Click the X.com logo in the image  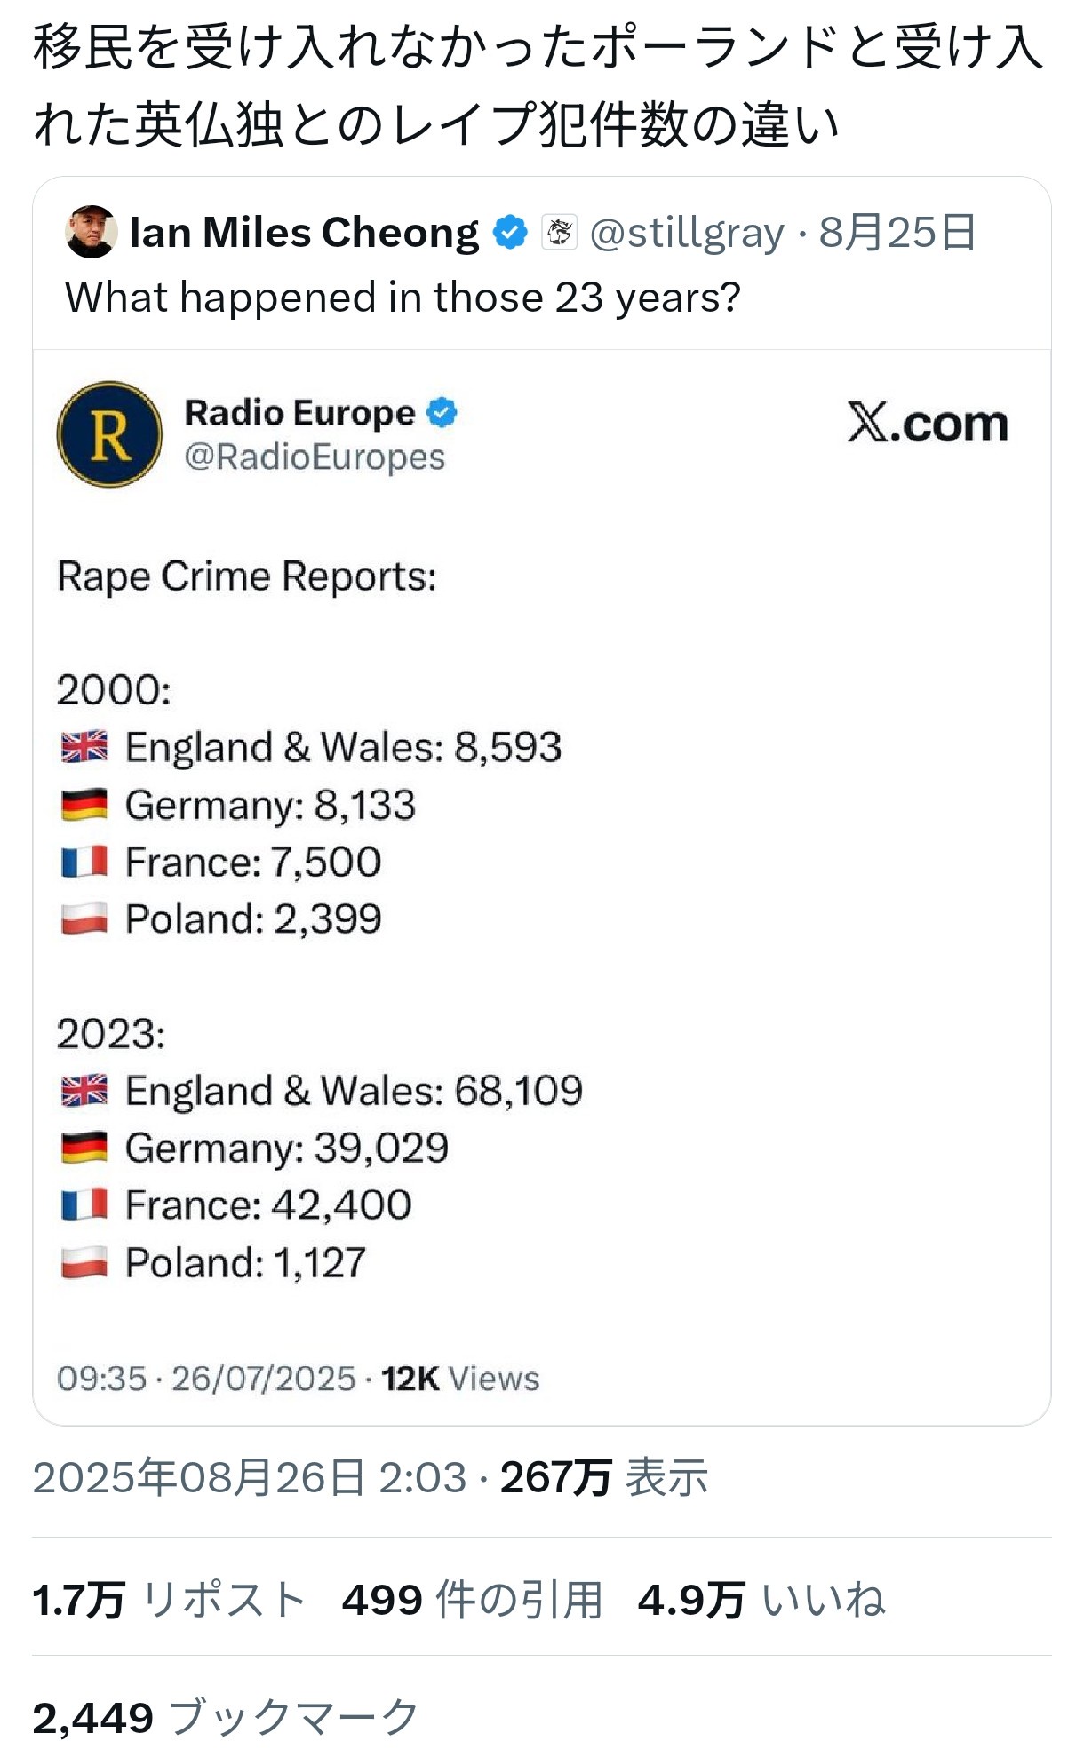928,424
